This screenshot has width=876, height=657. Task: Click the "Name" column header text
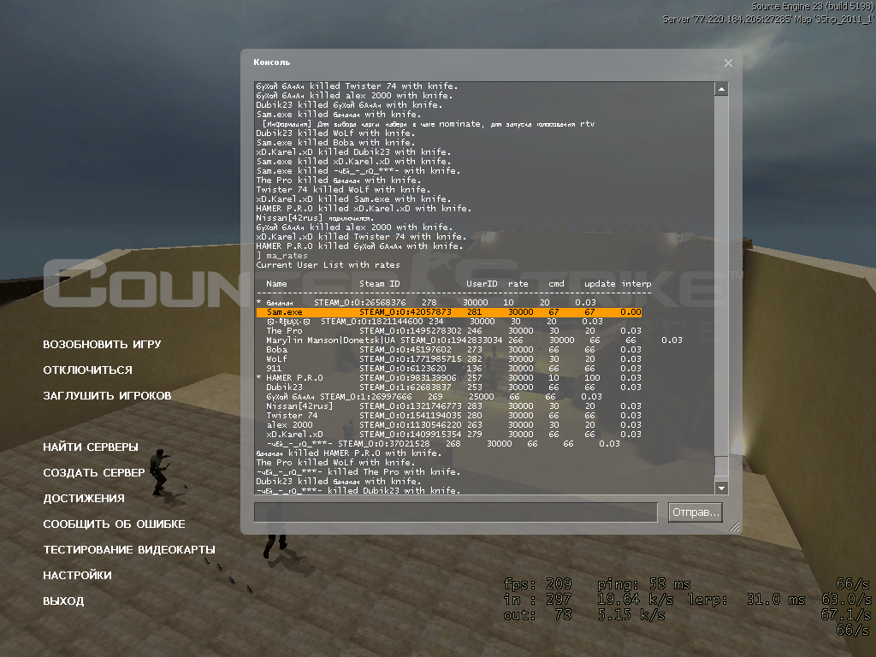(x=276, y=284)
